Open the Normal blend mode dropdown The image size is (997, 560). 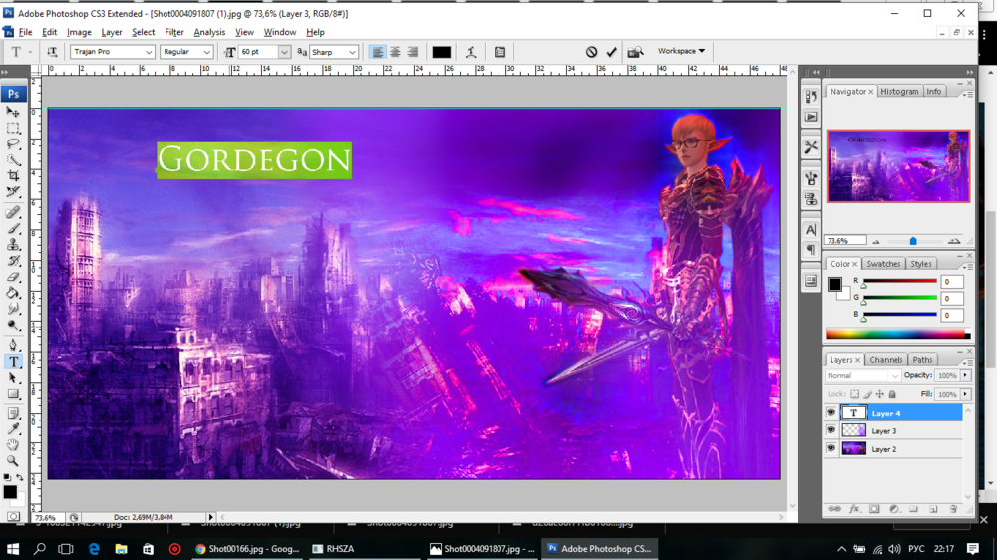tap(862, 376)
